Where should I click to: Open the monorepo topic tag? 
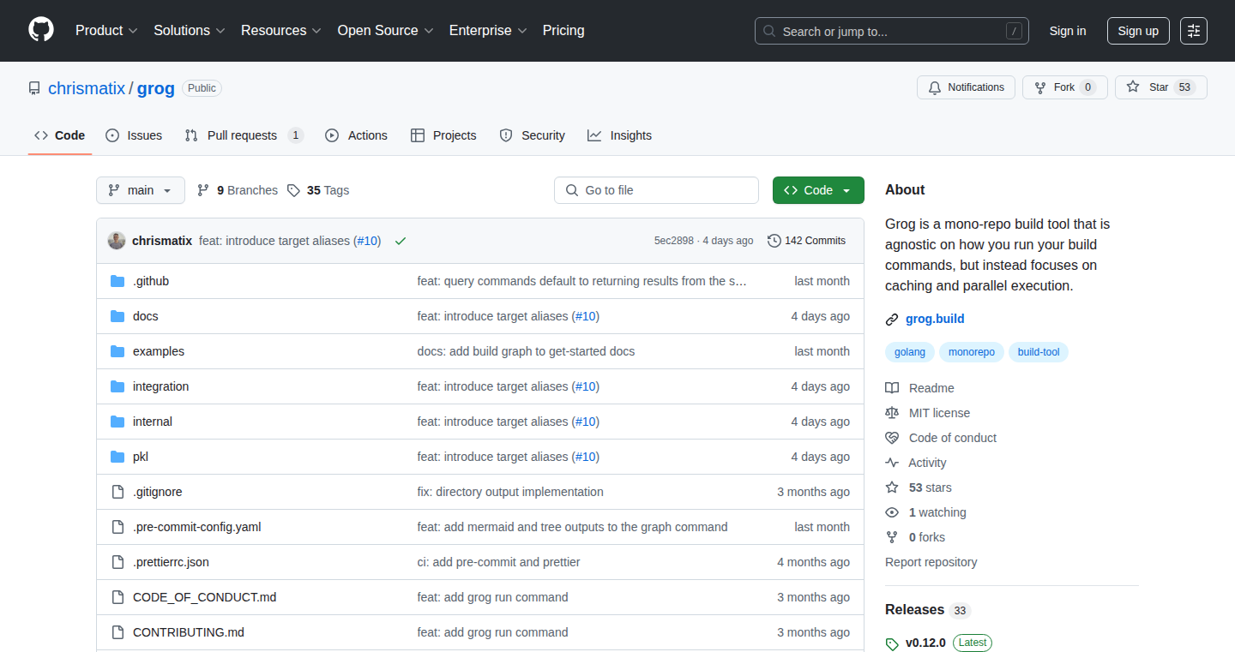[x=972, y=352]
